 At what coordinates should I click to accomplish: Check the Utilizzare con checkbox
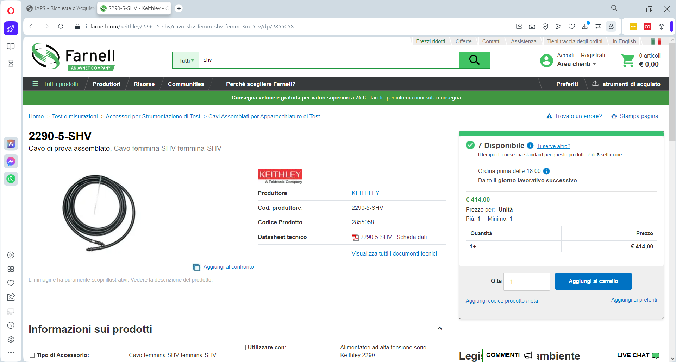pyautogui.click(x=243, y=348)
